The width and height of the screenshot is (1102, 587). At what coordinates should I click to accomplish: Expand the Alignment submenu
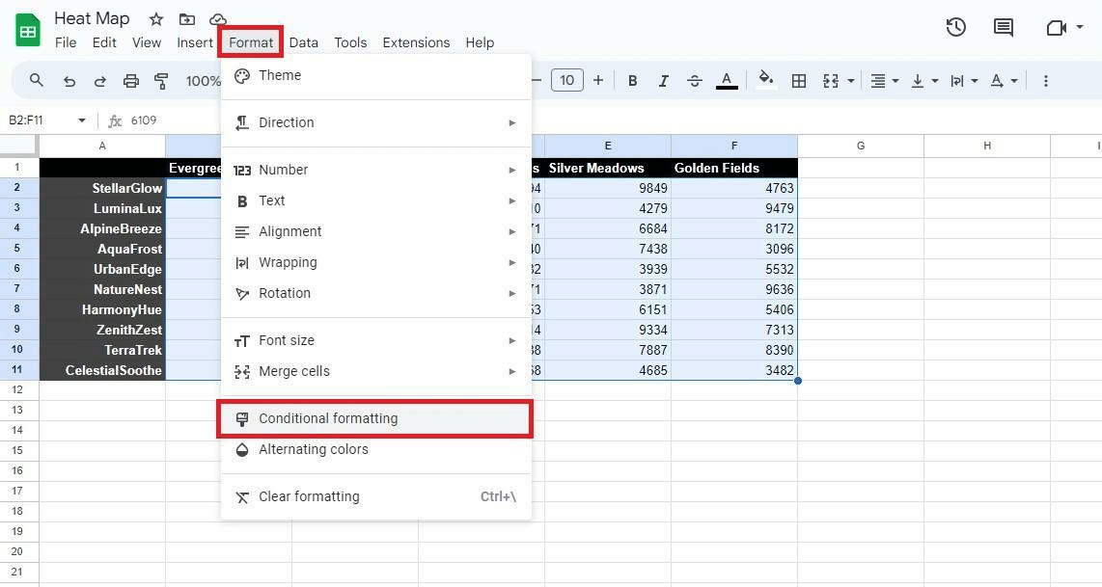tap(376, 231)
